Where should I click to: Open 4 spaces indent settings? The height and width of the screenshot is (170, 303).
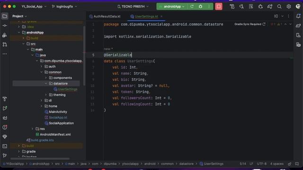click(x=276, y=164)
